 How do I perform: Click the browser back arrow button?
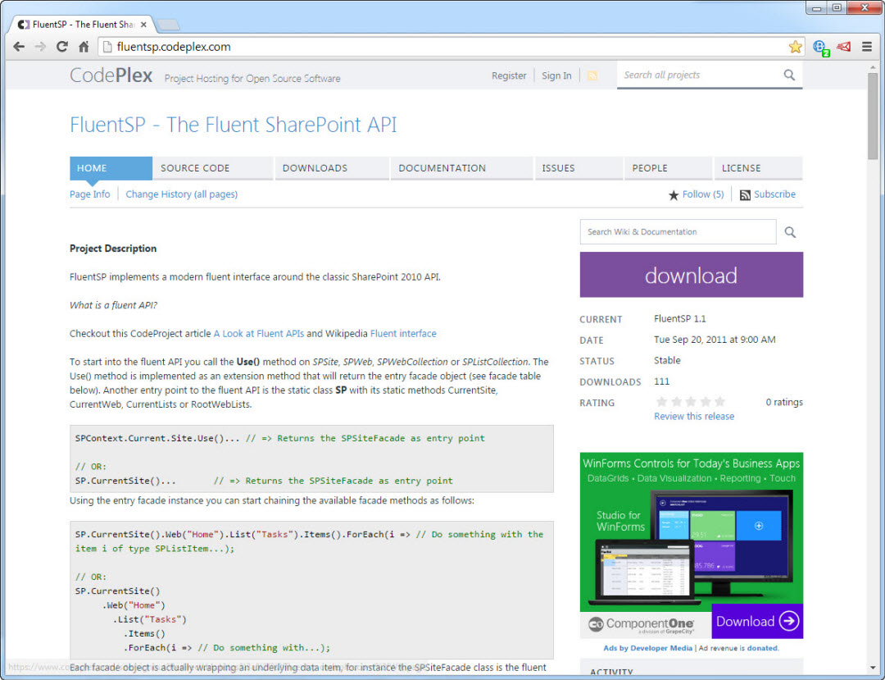click(18, 47)
